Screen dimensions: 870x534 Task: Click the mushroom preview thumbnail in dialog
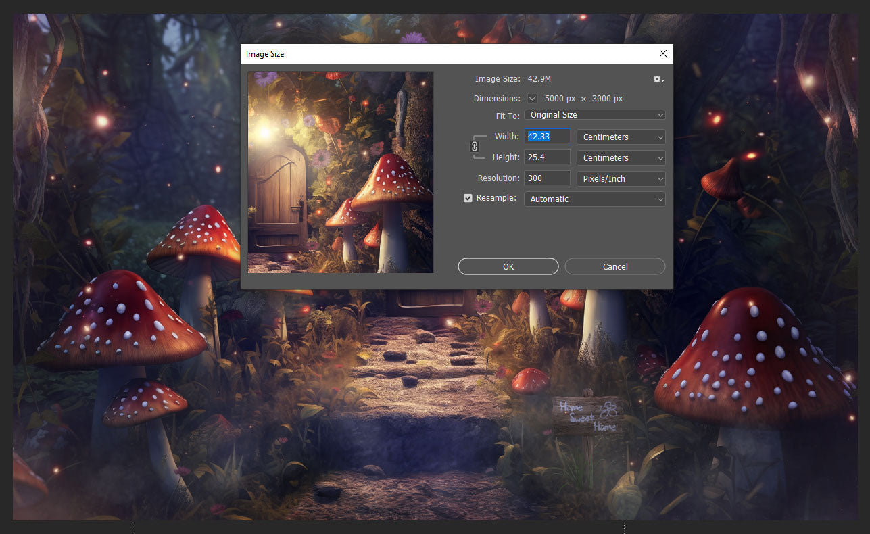[x=341, y=172]
